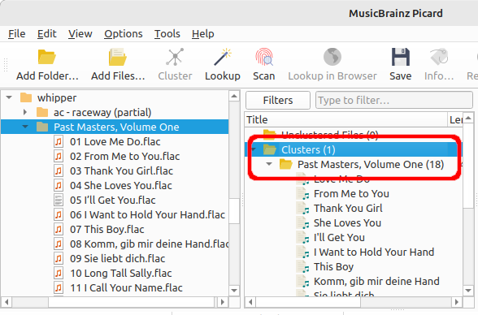
Task: Click the Add Folder toolbar icon
Action: pyautogui.click(x=46, y=57)
